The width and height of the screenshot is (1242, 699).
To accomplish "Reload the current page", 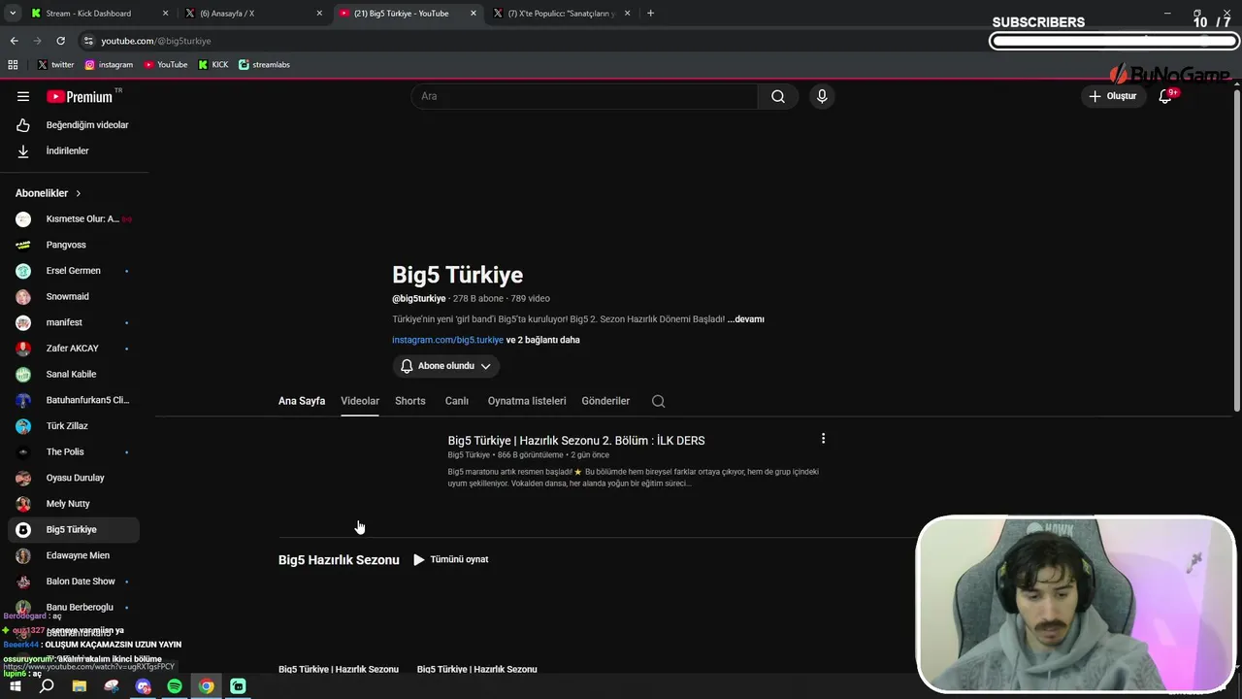I will coord(60,41).
